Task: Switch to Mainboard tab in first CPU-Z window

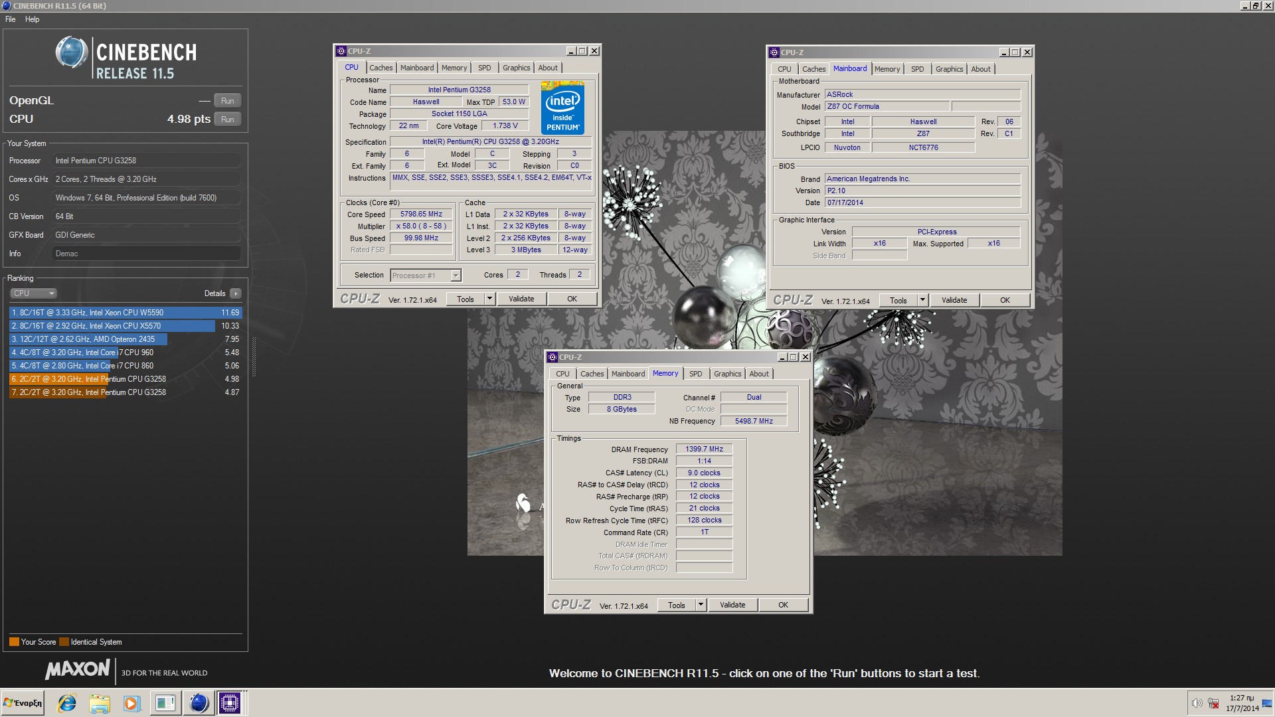Action: pos(416,68)
